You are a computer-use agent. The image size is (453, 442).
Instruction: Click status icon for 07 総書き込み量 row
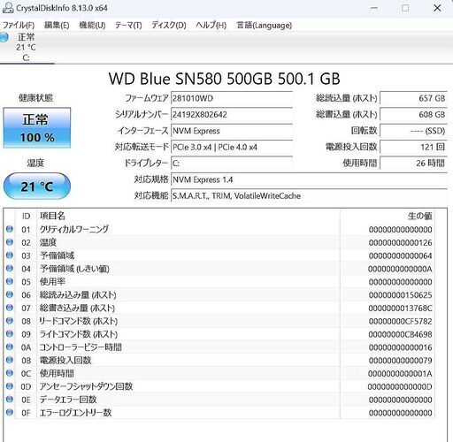click(10, 308)
